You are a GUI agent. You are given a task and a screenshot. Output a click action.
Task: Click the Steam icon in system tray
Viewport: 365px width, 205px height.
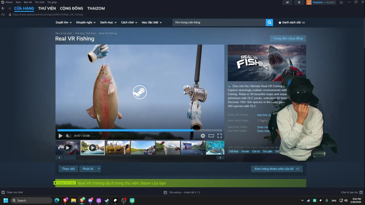click(x=308, y=200)
